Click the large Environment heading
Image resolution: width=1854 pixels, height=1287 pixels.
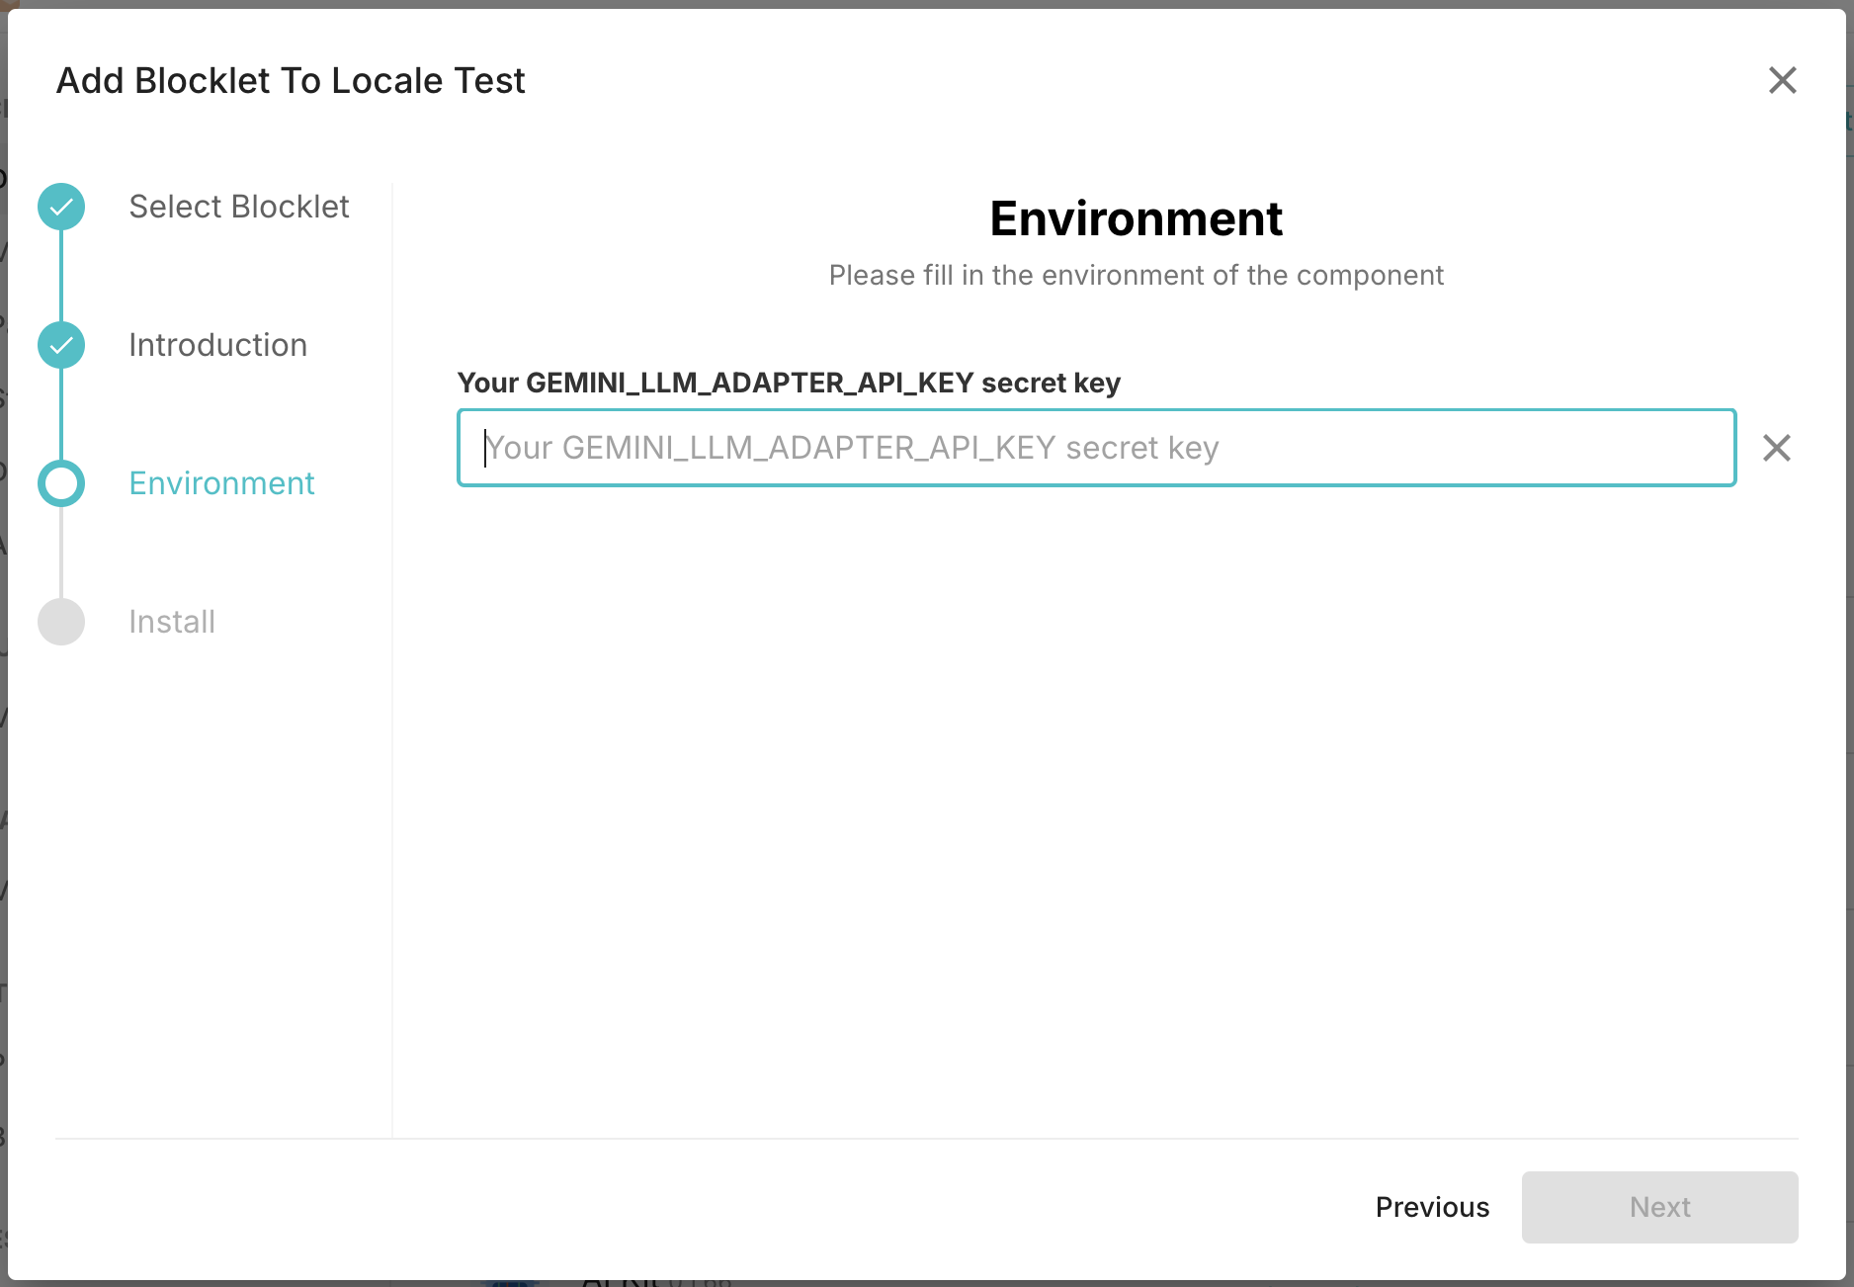click(x=1136, y=218)
